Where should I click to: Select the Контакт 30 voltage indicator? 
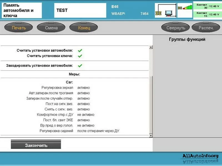coord(207,6)
